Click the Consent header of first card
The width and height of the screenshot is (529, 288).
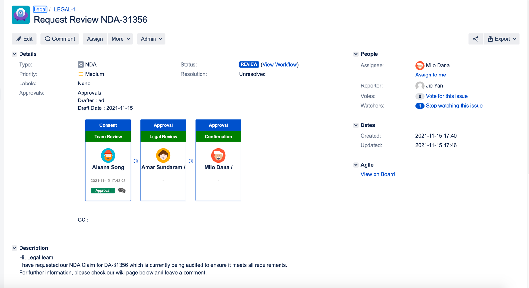click(x=108, y=125)
